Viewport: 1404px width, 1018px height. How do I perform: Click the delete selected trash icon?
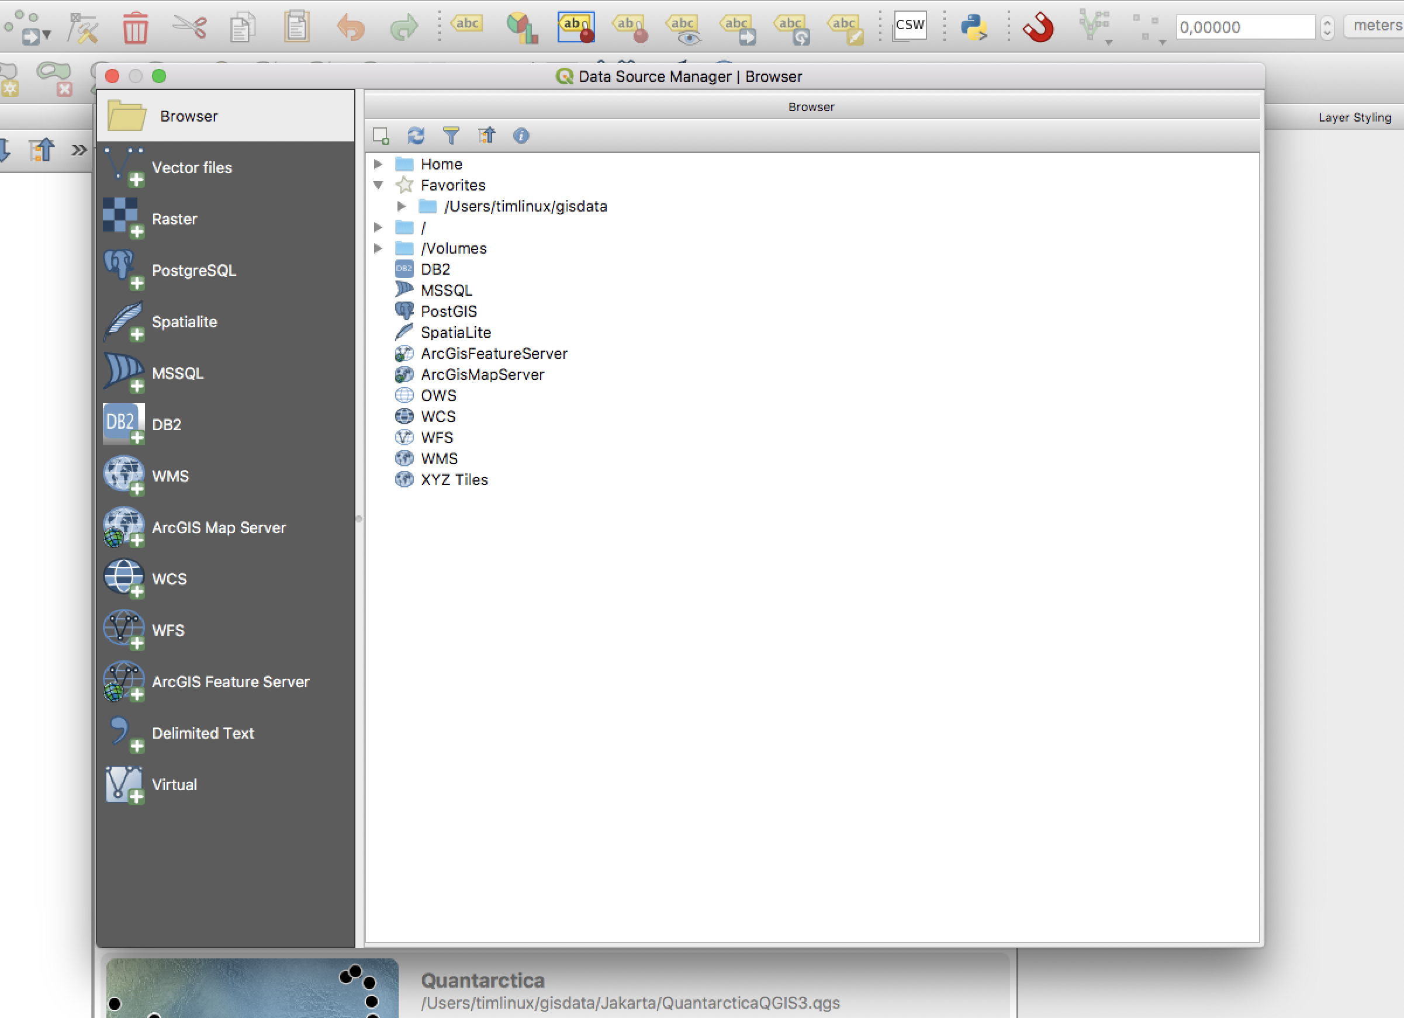click(x=135, y=28)
